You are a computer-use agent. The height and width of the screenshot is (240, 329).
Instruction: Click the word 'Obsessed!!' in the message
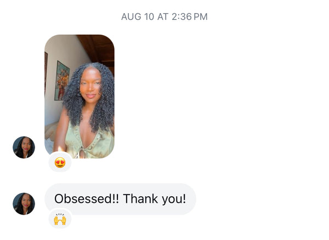coord(87,198)
